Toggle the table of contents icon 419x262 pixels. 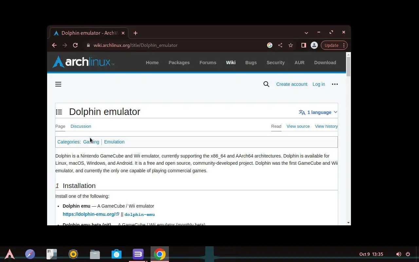pyautogui.click(x=59, y=112)
